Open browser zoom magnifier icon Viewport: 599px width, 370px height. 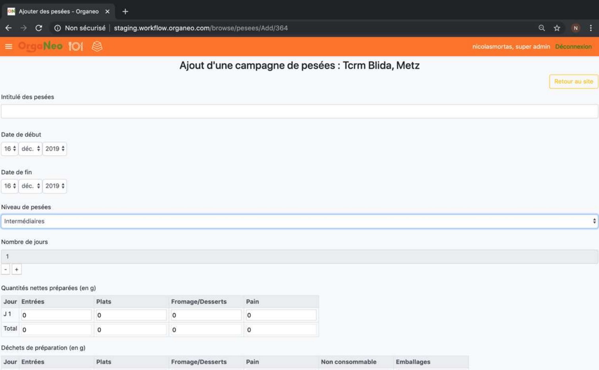541,28
